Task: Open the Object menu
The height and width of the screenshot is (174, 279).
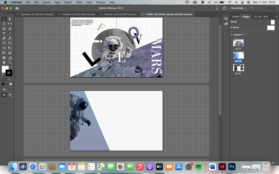Action: pos(68,2)
